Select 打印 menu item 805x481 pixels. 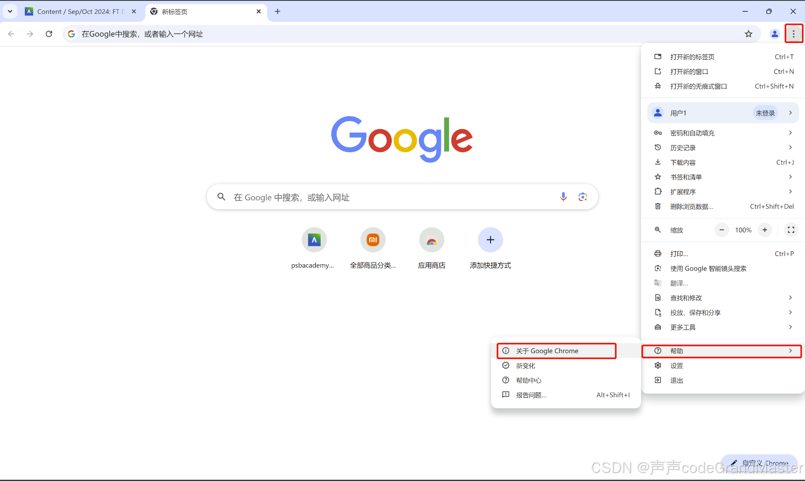tap(723, 254)
